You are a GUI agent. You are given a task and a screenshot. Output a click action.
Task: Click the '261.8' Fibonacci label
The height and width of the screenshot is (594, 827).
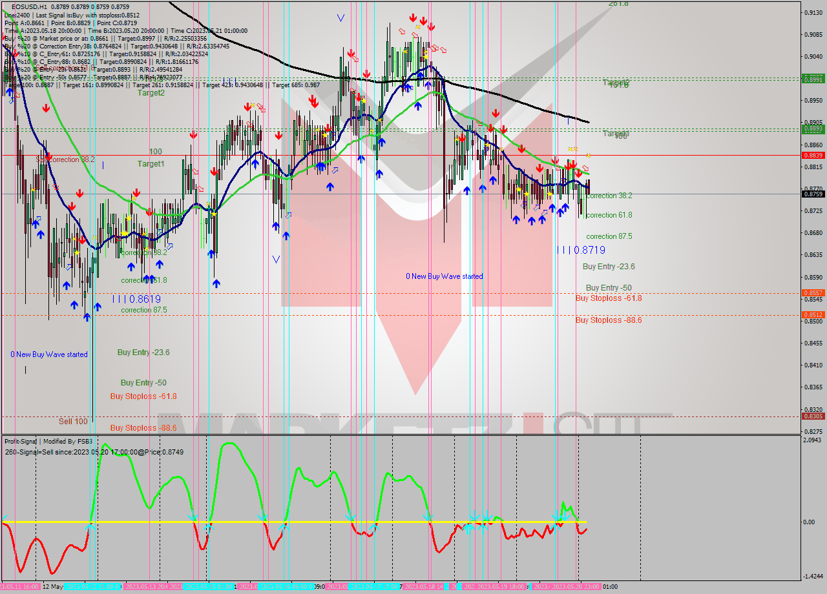pos(618,4)
